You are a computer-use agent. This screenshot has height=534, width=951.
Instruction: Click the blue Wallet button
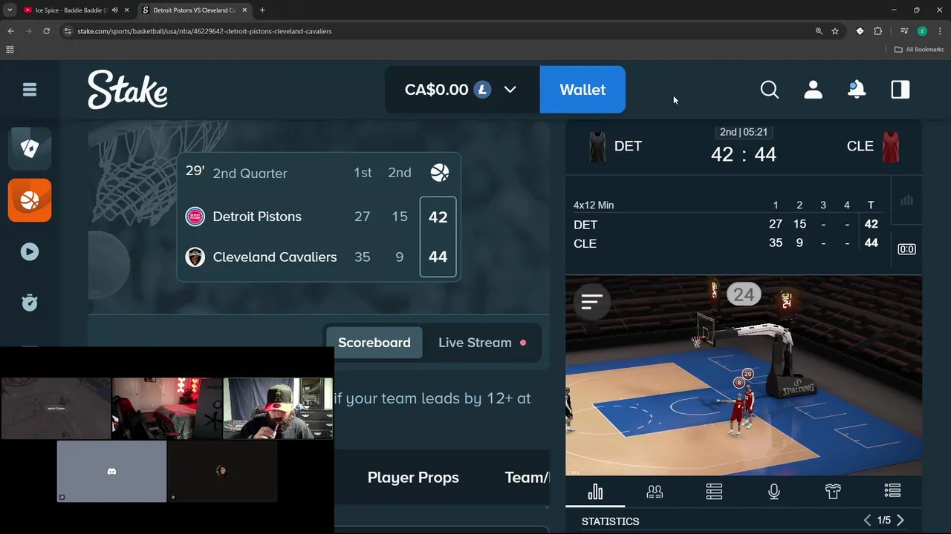point(582,90)
